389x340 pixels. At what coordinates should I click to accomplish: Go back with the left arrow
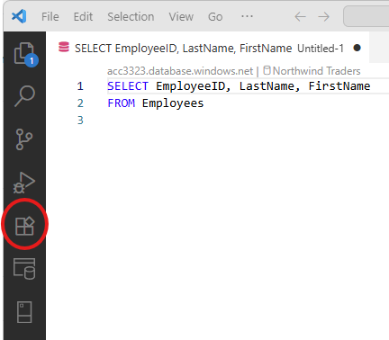coord(300,17)
